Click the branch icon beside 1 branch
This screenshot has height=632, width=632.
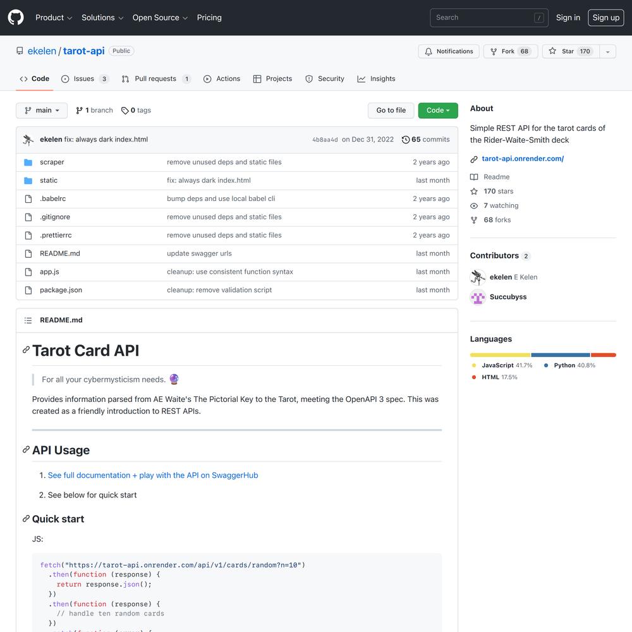tap(80, 111)
